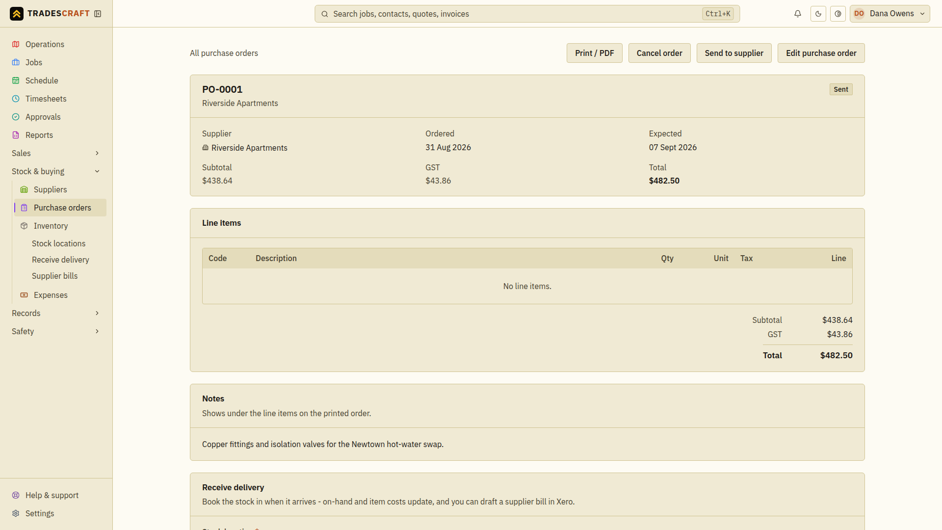Screen dimensions: 942x530
Task: Click the Expenses icon in sidebar
Action: tap(24, 295)
